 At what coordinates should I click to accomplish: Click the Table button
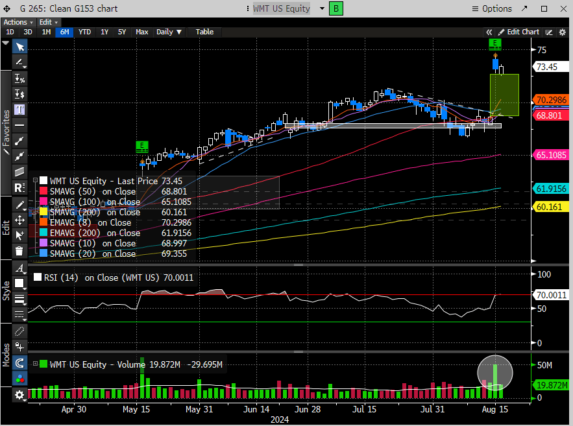(x=204, y=32)
